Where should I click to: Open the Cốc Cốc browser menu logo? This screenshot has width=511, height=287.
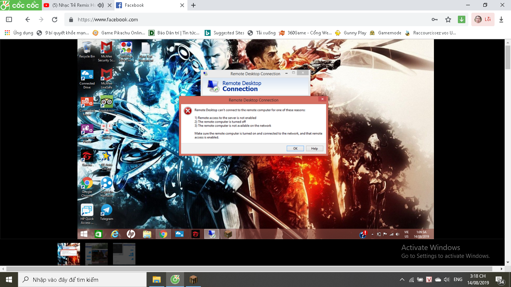pos(21,5)
